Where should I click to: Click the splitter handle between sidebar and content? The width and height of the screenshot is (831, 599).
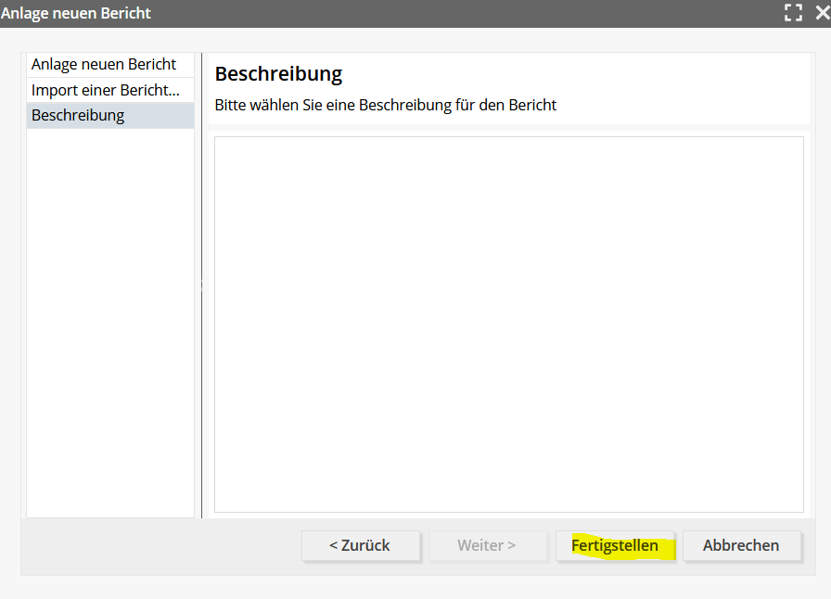(201, 286)
